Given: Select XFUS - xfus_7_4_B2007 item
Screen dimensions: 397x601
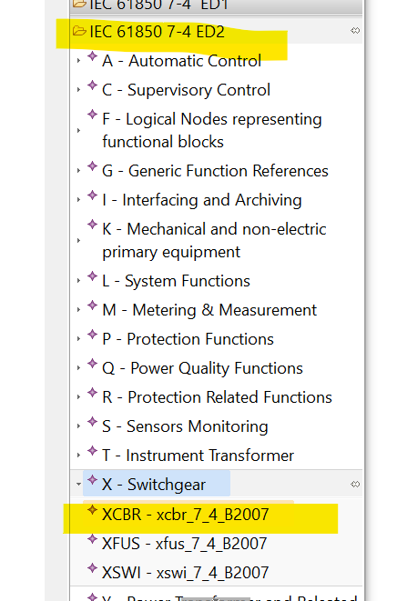Looking at the screenshot, I should tap(184, 544).
